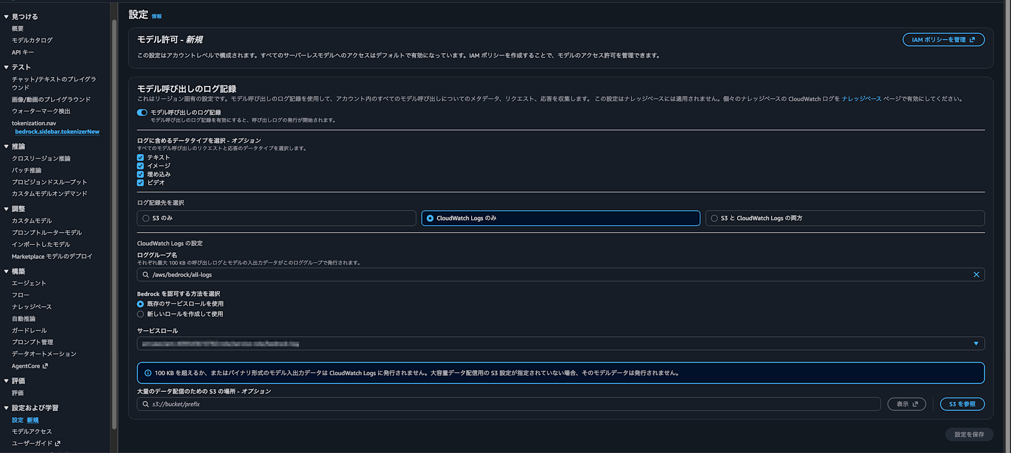Uncheck the イメージ data type checkbox

point(141,166)
